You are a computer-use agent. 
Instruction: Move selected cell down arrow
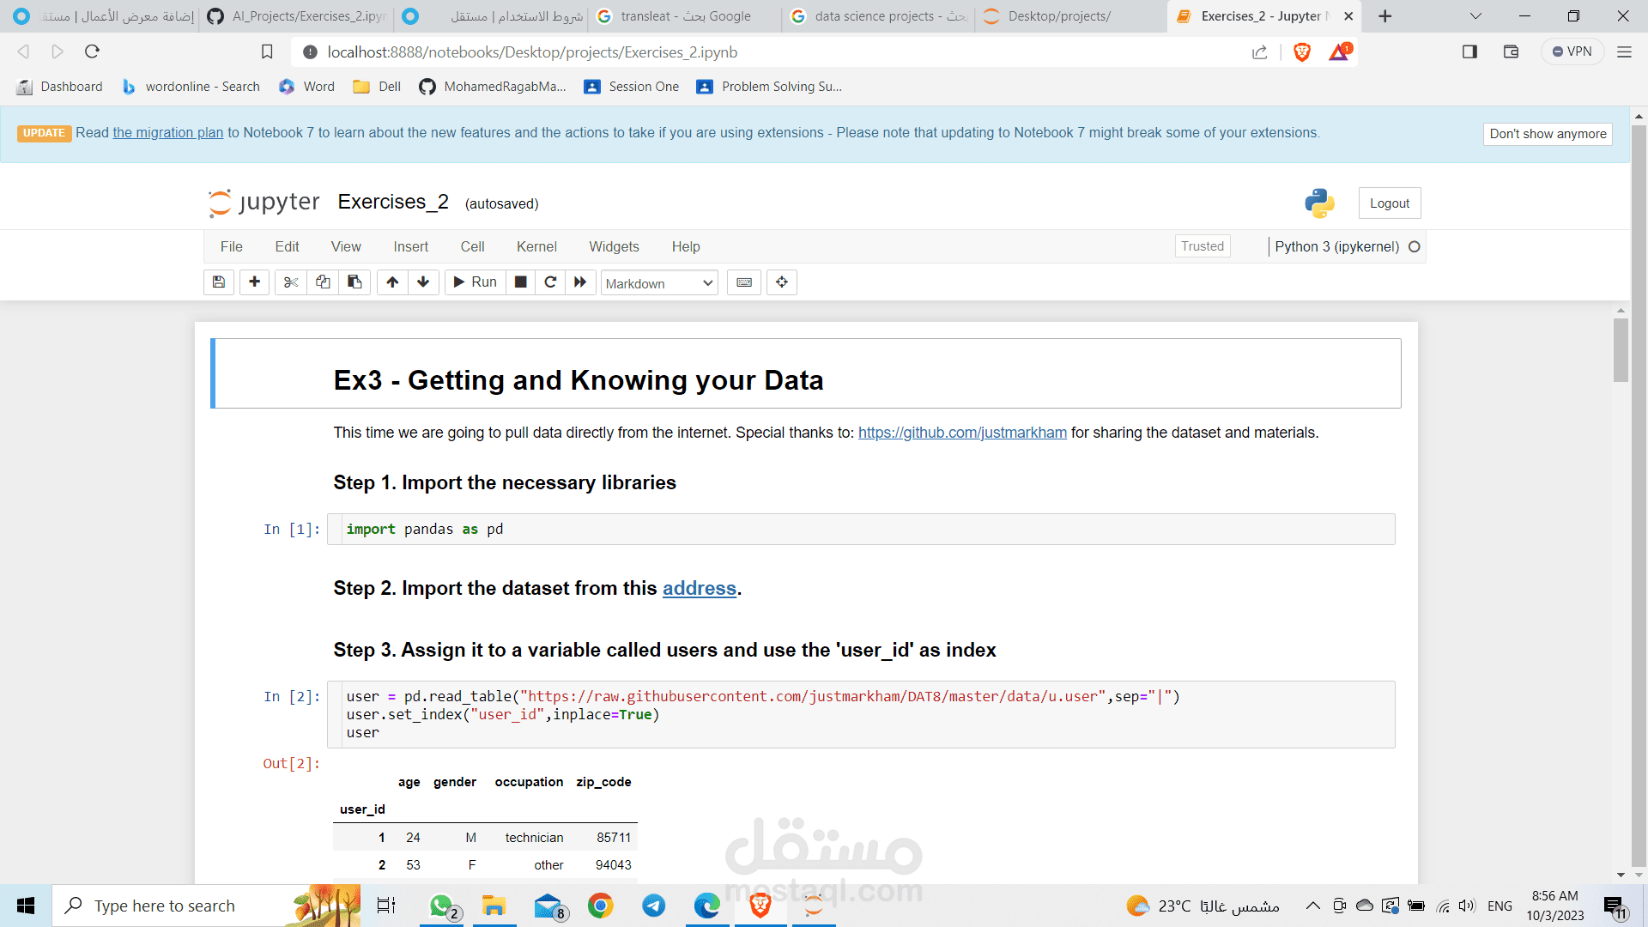click(x=423, y=282)
